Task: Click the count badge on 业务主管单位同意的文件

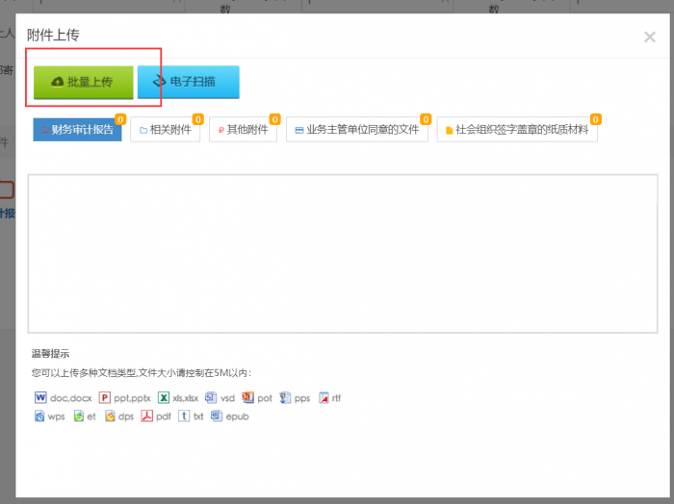Action: point(426,119)
